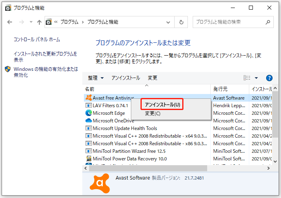Image resolution: width=281 pixels, height=198 pixels.
Task: Open help with the blue question mark
Action: (269, 78)
